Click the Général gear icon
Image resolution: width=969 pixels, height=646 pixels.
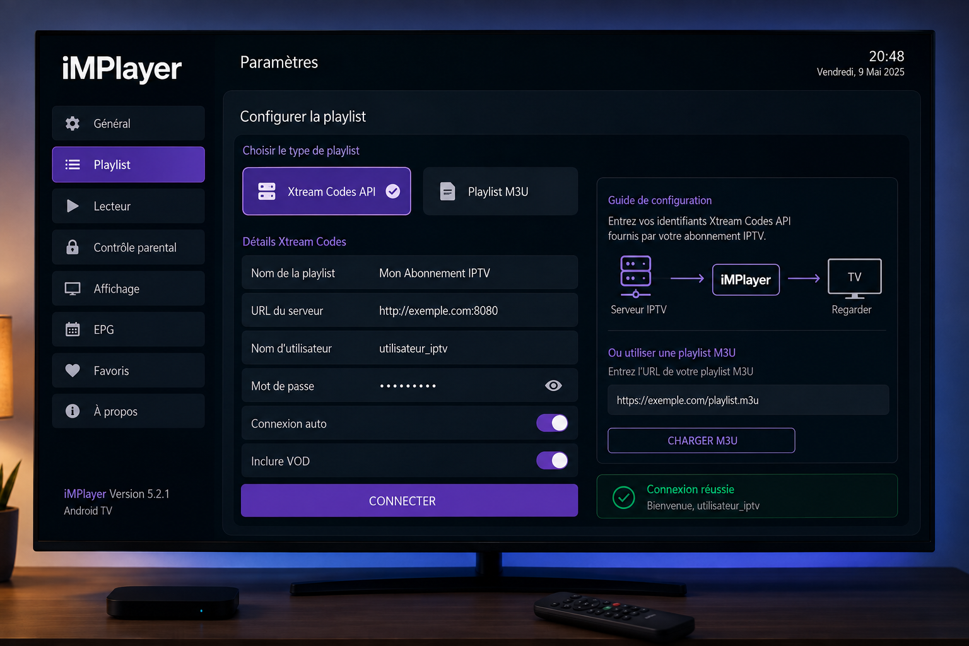coord(73,124)
